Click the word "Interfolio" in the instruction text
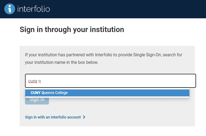 point(104,55)
